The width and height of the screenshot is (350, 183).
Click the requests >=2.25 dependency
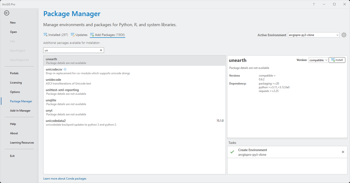coord(268,91)
